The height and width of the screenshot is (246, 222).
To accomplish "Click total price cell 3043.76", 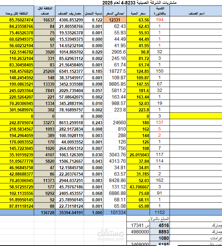I will point(115,155).
